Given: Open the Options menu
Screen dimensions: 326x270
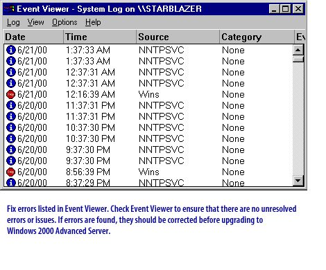Looking at the screenshot, I should click(x=65, y=22).
